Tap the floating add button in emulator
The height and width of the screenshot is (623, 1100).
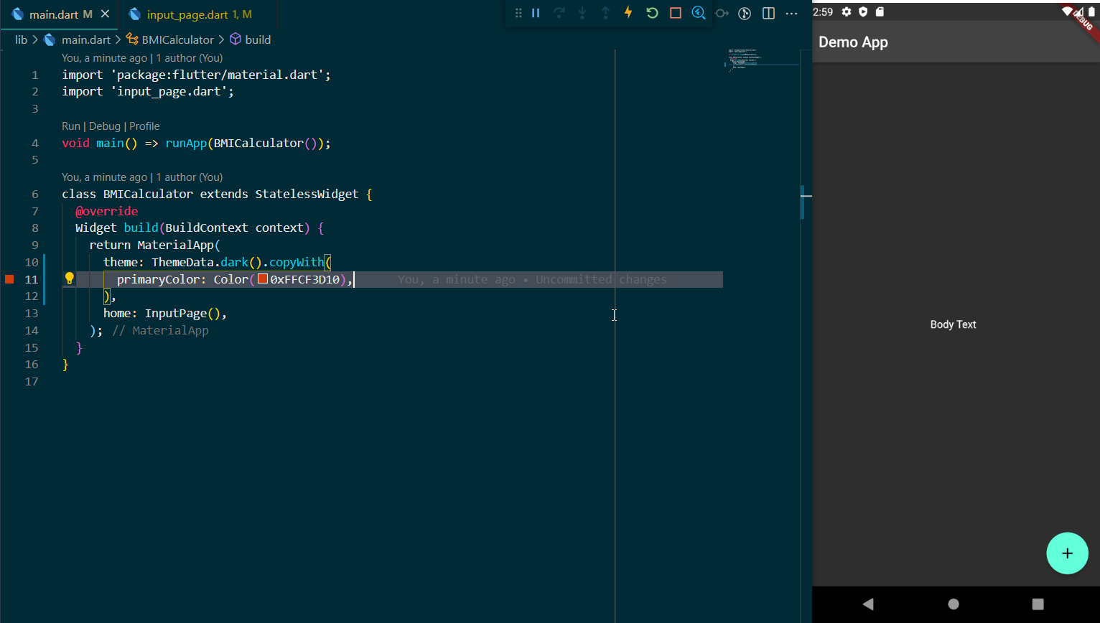pyautogui.click(x=1067, y=553)
